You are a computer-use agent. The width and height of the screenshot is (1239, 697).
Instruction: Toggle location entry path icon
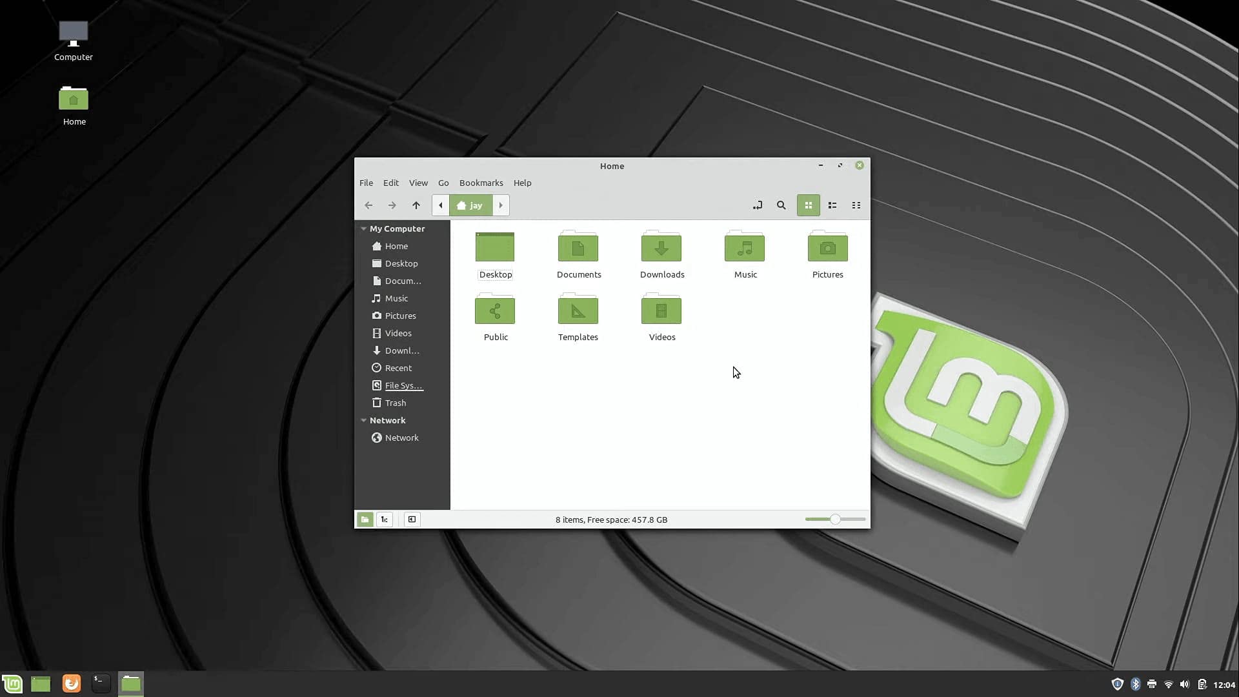tap(757, 205)
